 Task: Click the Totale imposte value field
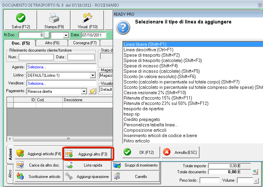(223, 166)
